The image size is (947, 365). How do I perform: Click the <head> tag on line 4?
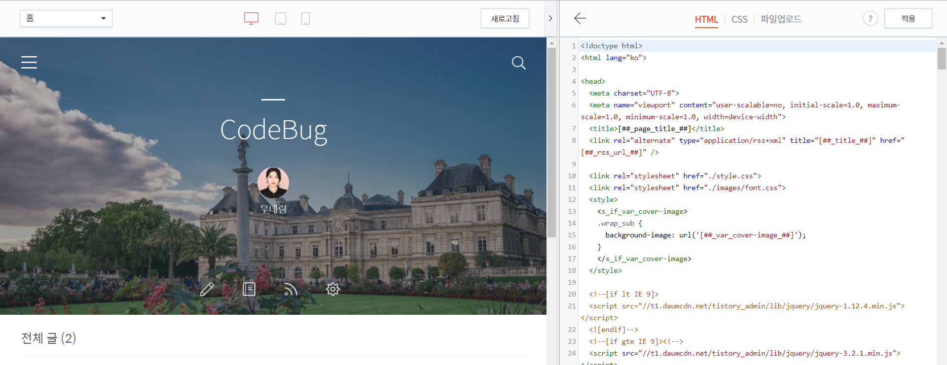(x=593, y=81)
